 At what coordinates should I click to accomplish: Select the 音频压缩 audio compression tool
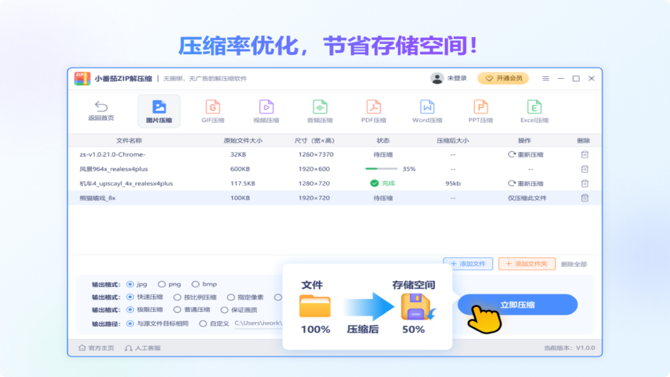320,110
